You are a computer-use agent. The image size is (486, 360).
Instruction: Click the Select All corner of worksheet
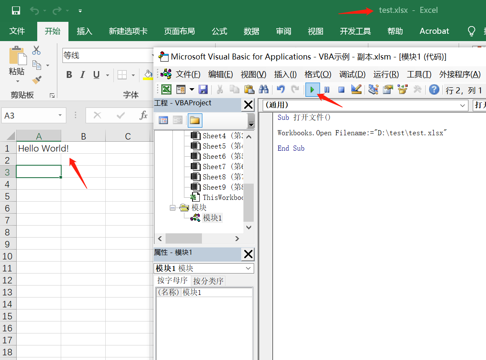[x=9, y=136]
